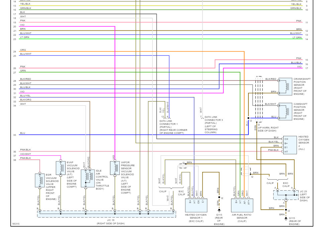Click pin "7" of Data Link Connector 3
Screen dimensions: 318x231
pos(201,117)
